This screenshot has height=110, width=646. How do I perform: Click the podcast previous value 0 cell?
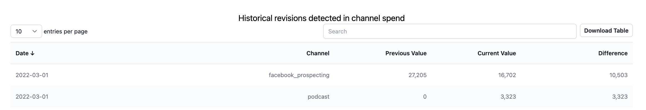click(425, 96)
